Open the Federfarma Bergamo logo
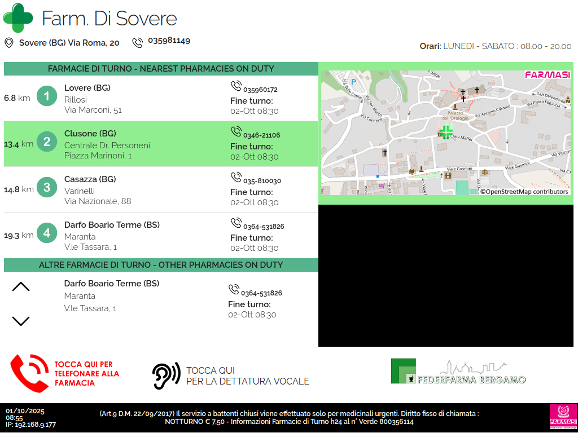The width and height of the screenshot is (578, 433). click(458, 372)
